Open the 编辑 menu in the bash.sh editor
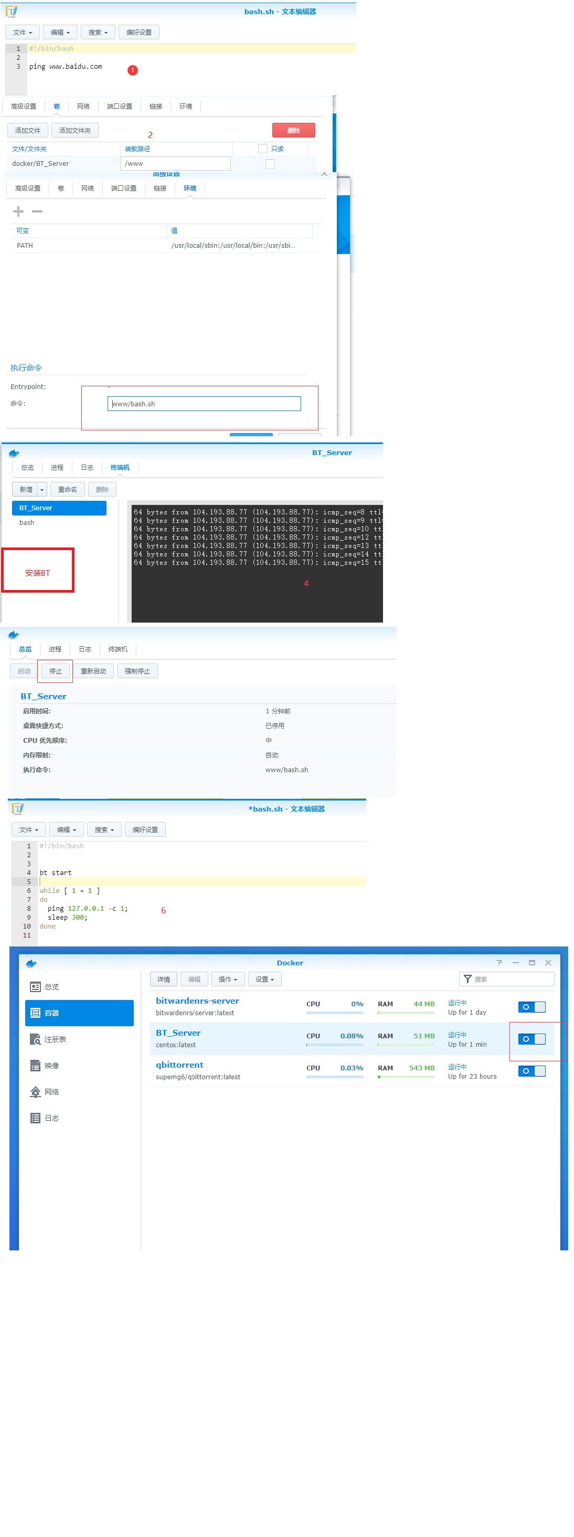Viewport: 574px width, 1537px height. [60, 32]
